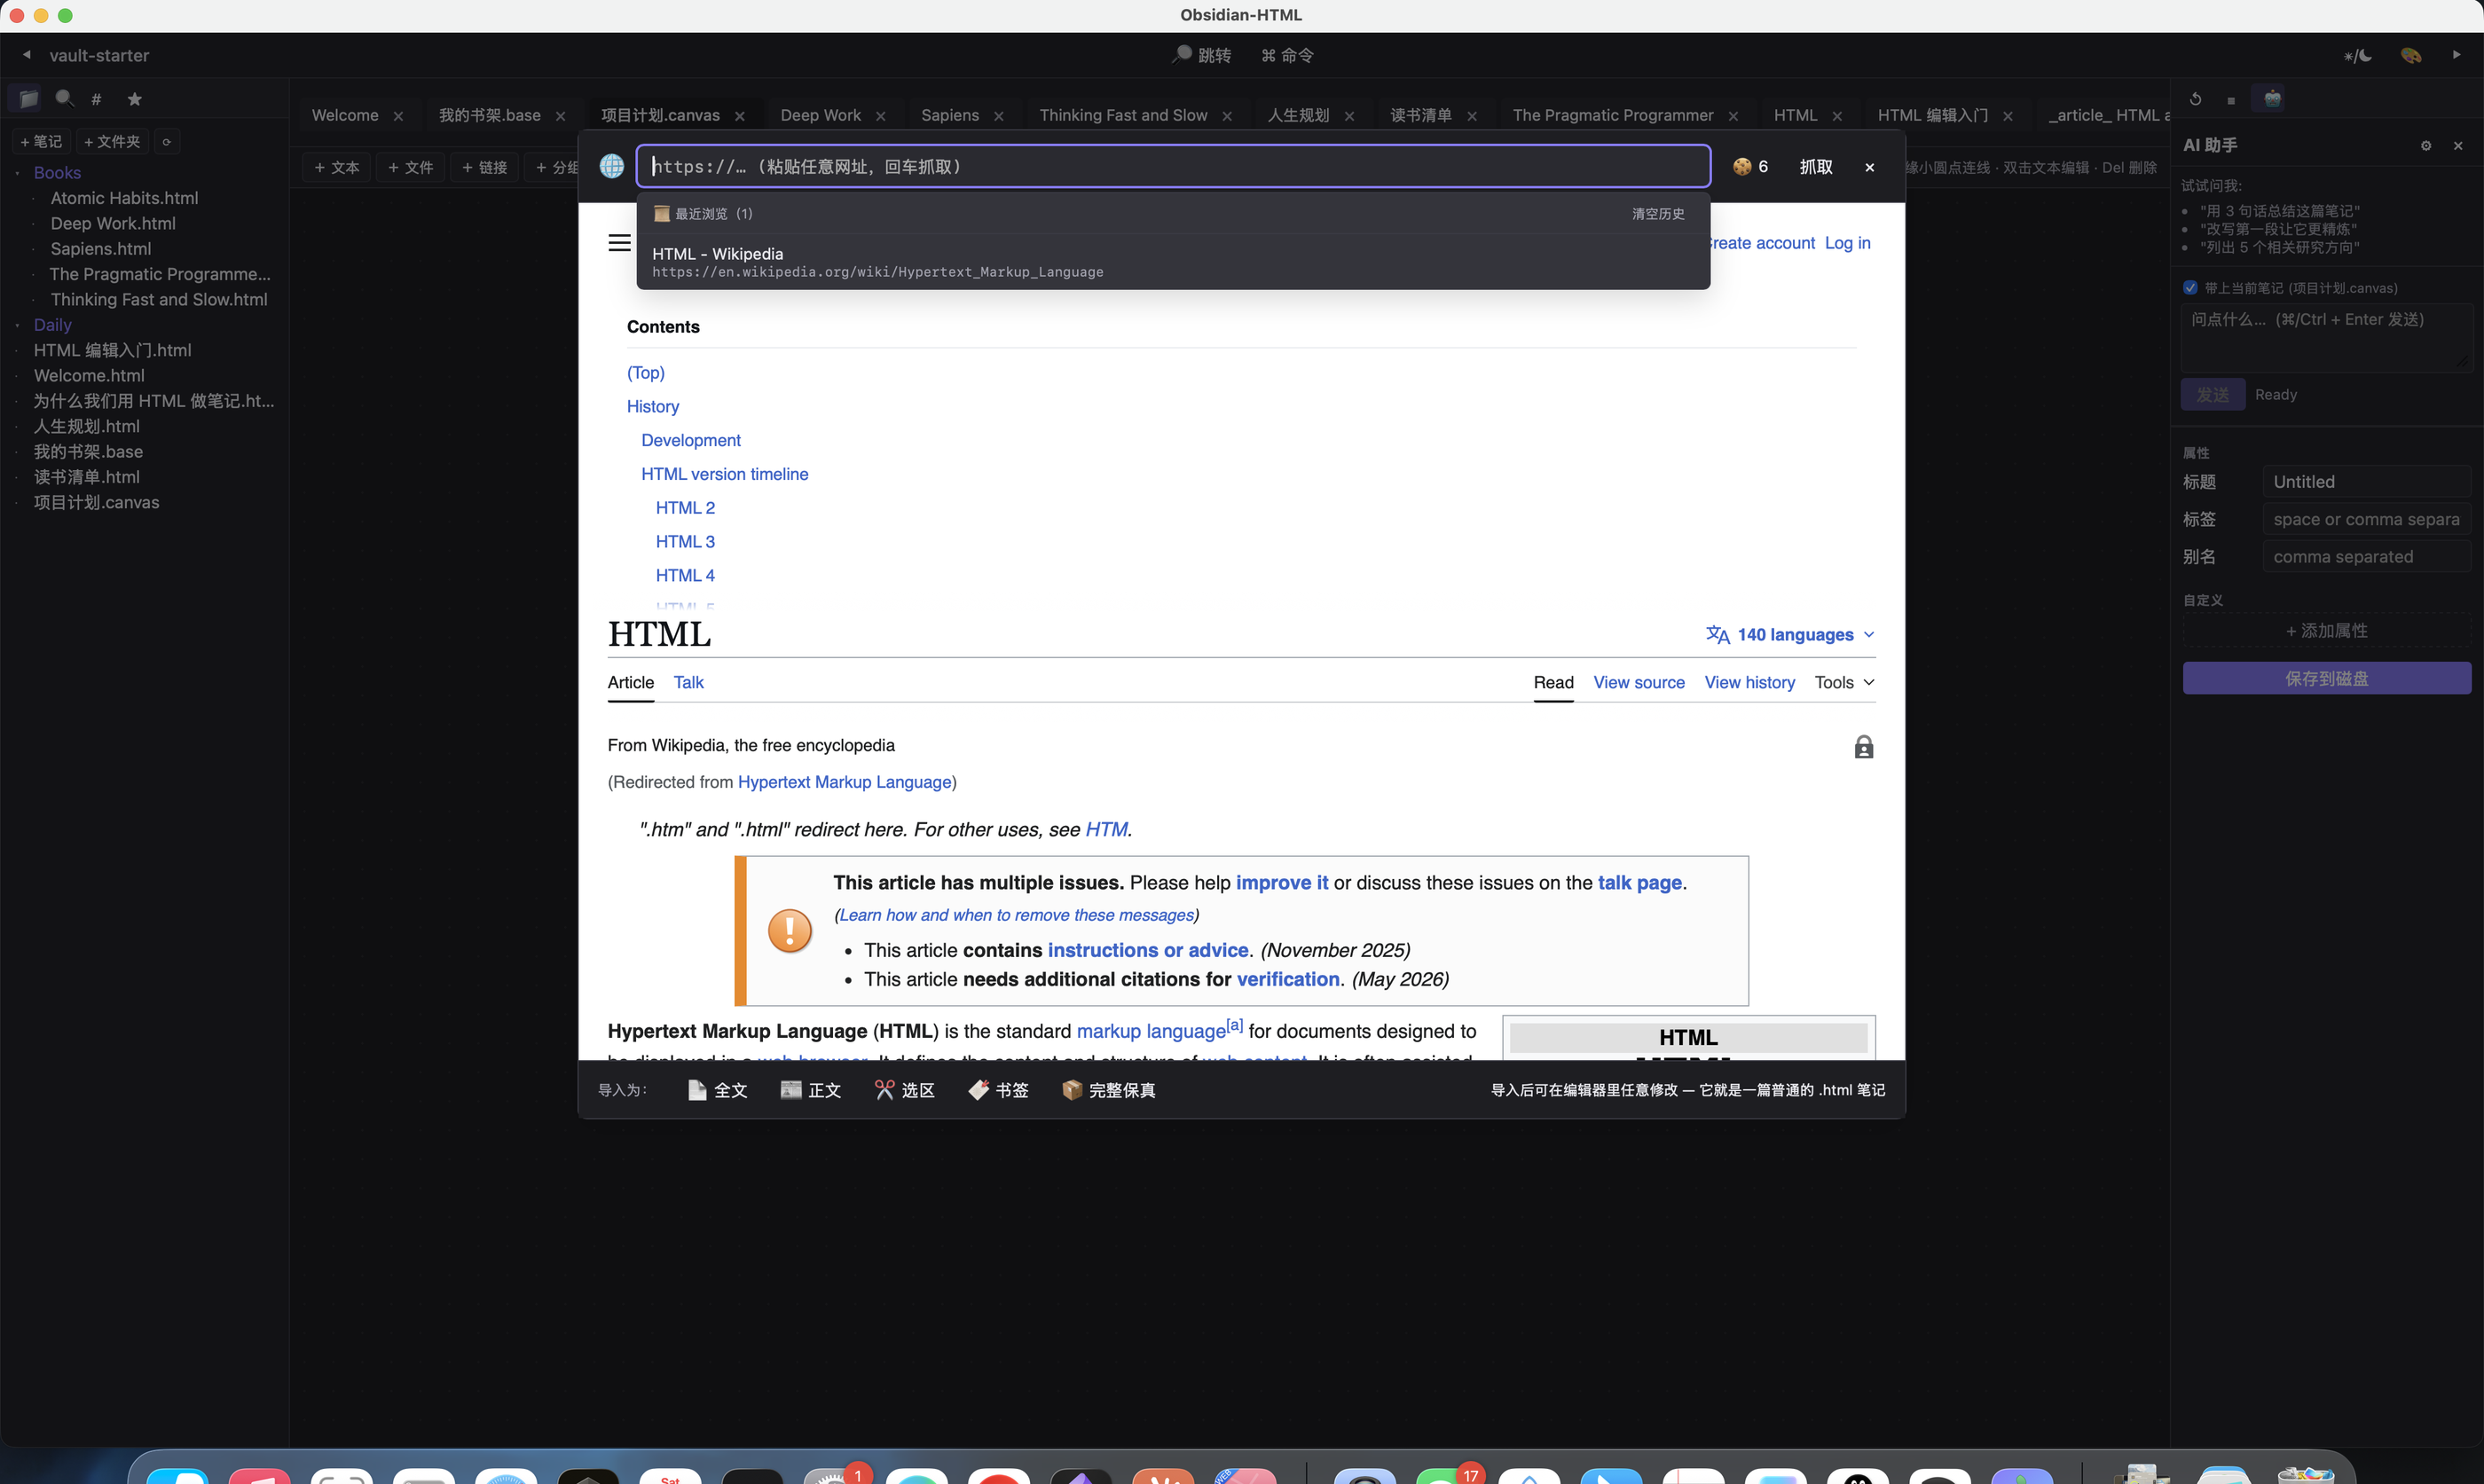Open the Wikipedia Tools dropdown
This screenshot has height=1484, width=2484.
click(1844, 682)
